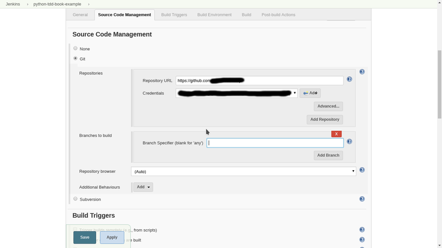
Task: Open help for Trigger builds remotely
Action: (362, 230)
